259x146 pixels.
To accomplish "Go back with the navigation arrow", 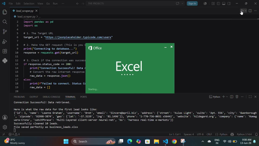I will pyautogui.click(x=77, y=3).
